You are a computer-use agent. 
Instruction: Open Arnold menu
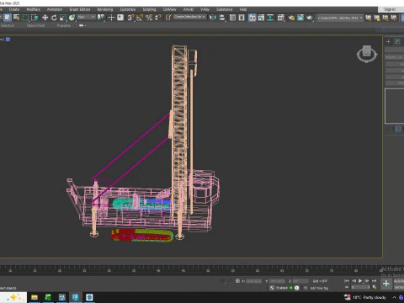coord(189,9)
